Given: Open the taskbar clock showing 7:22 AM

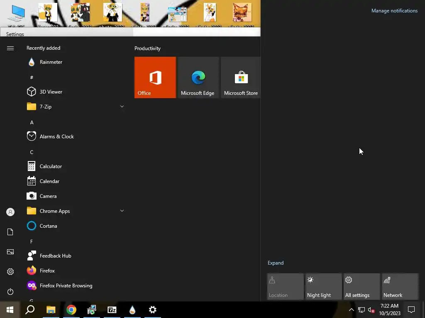Looking at the screenshot, I should coord(389,310).
